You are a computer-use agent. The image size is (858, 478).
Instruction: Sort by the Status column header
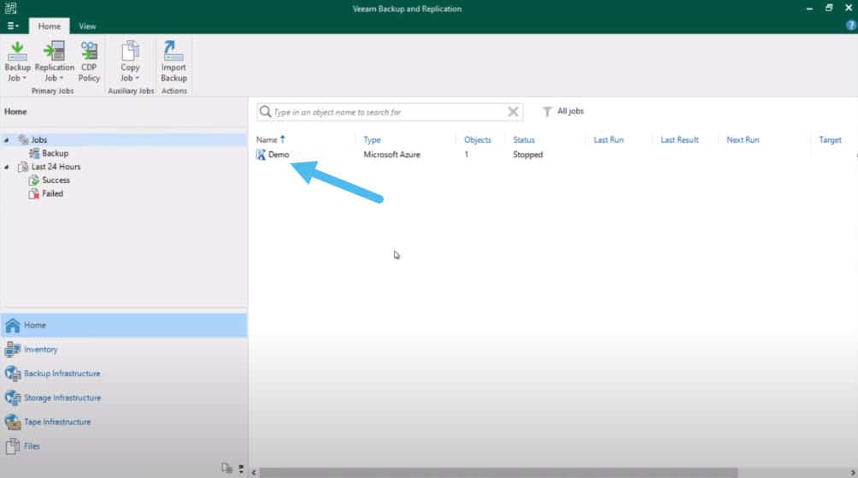point(524,139)
